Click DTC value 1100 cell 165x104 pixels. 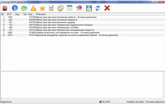10,17
